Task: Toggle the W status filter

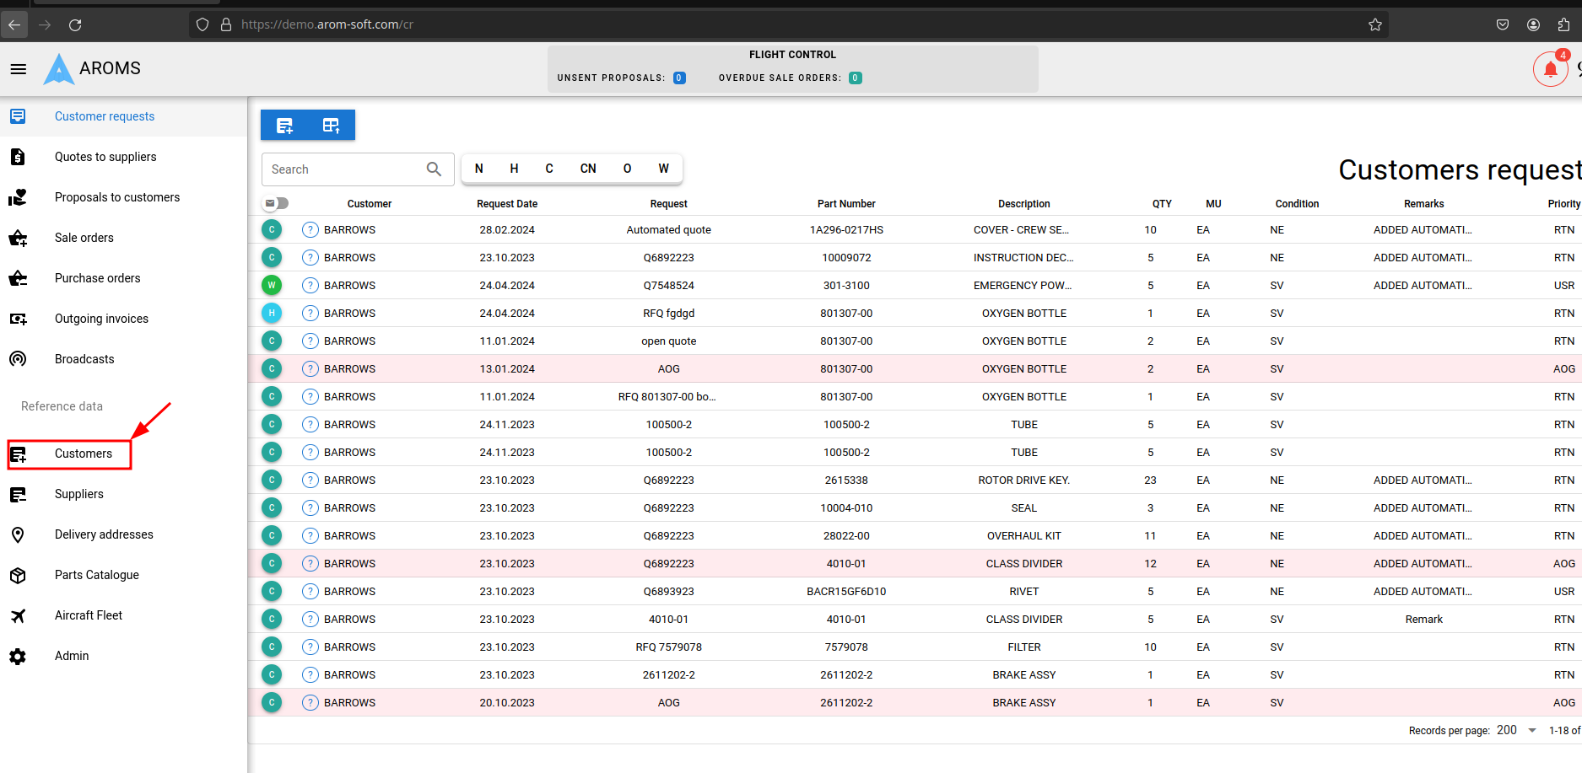Action: 663,169
